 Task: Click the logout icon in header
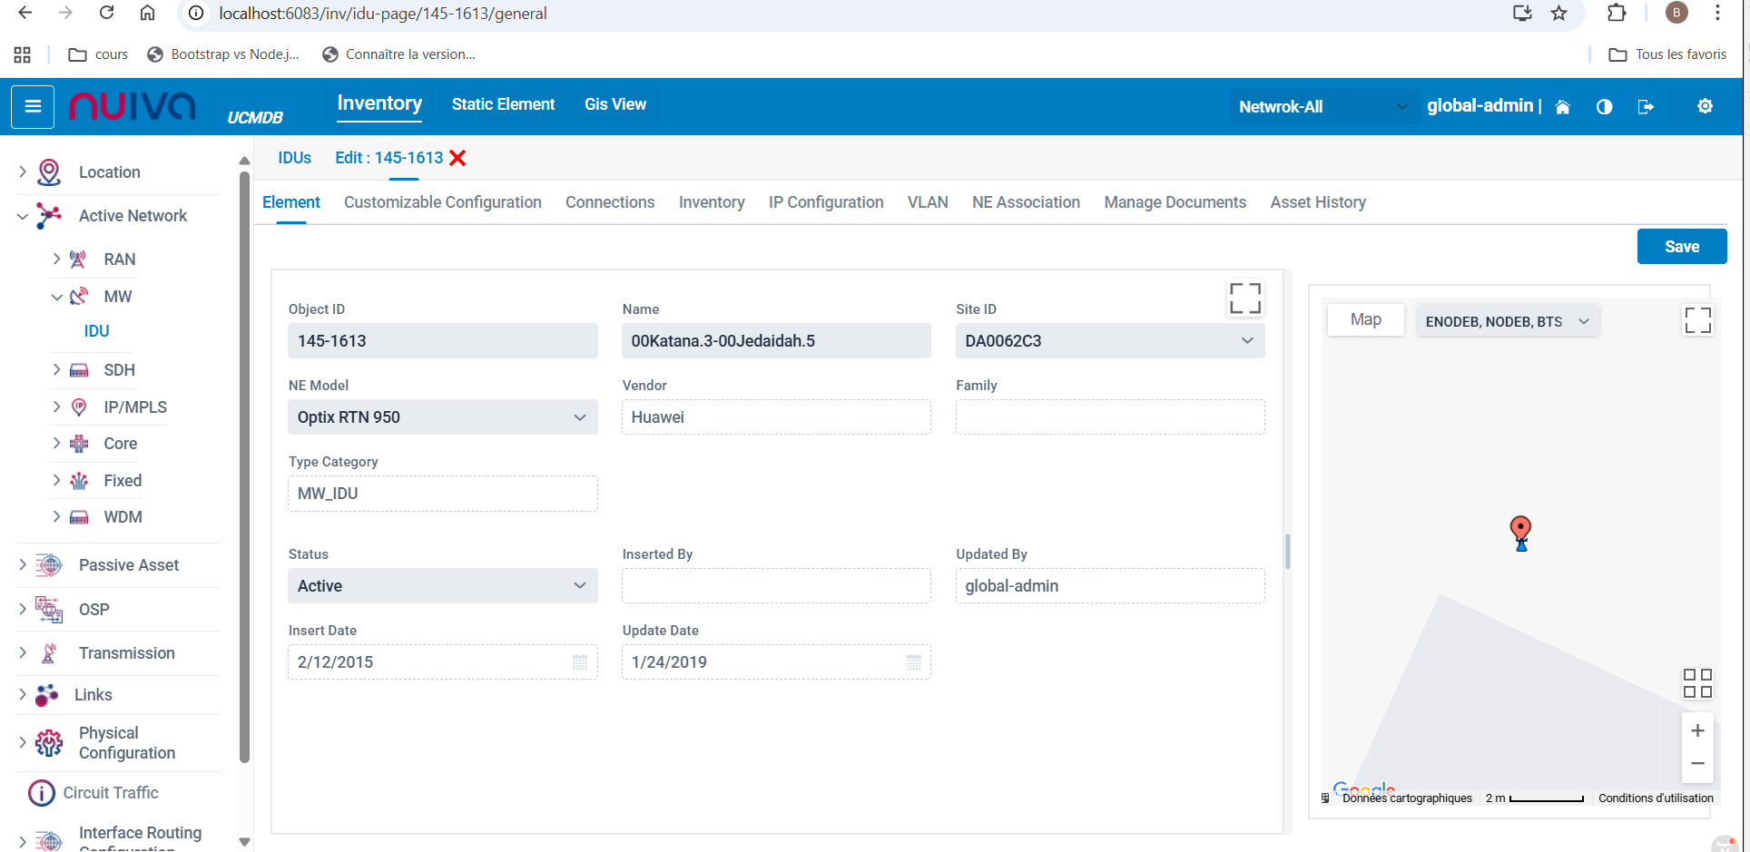(1645, 107)
